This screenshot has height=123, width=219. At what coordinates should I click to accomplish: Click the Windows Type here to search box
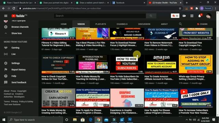[x=35, y=120]
